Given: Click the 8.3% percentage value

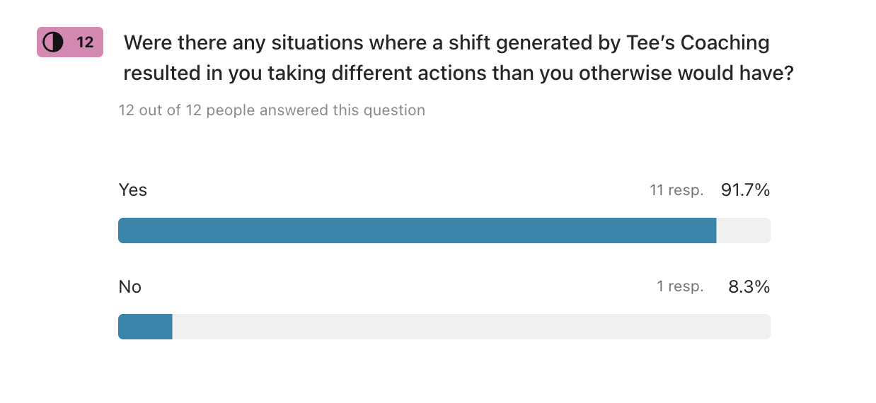Looking at the screenshot, I should pos(749,286).
